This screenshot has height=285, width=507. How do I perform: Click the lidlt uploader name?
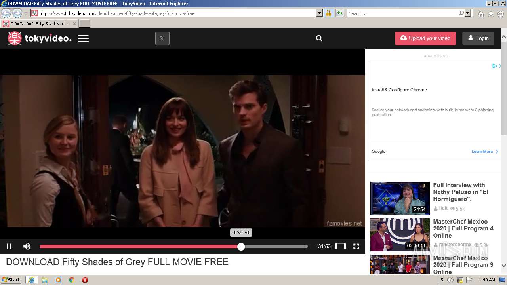[x=443, y=208]
